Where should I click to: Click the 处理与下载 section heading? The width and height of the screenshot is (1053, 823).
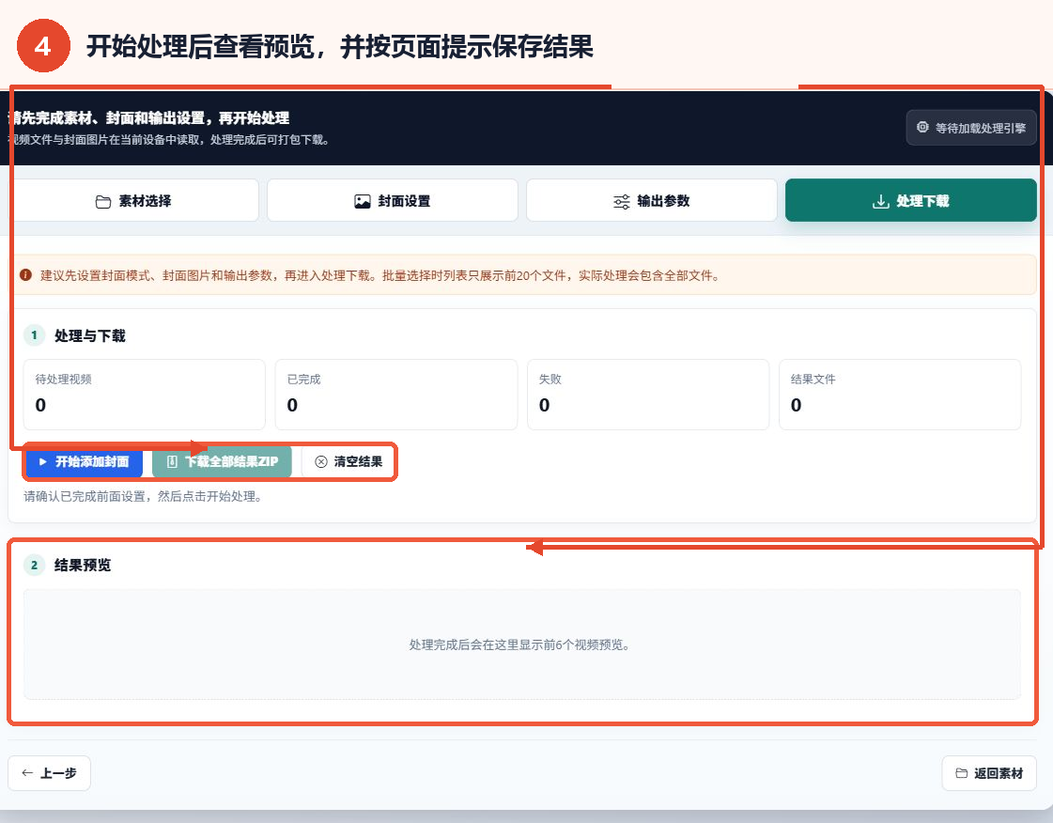(90, 336)
